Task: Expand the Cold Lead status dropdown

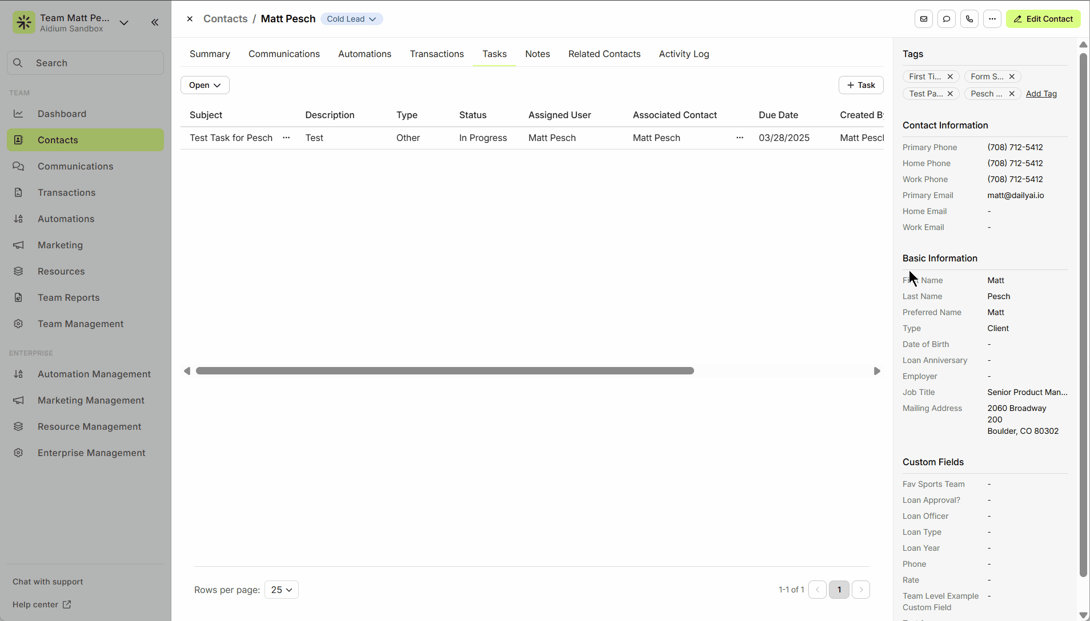Action: (351, 19)
